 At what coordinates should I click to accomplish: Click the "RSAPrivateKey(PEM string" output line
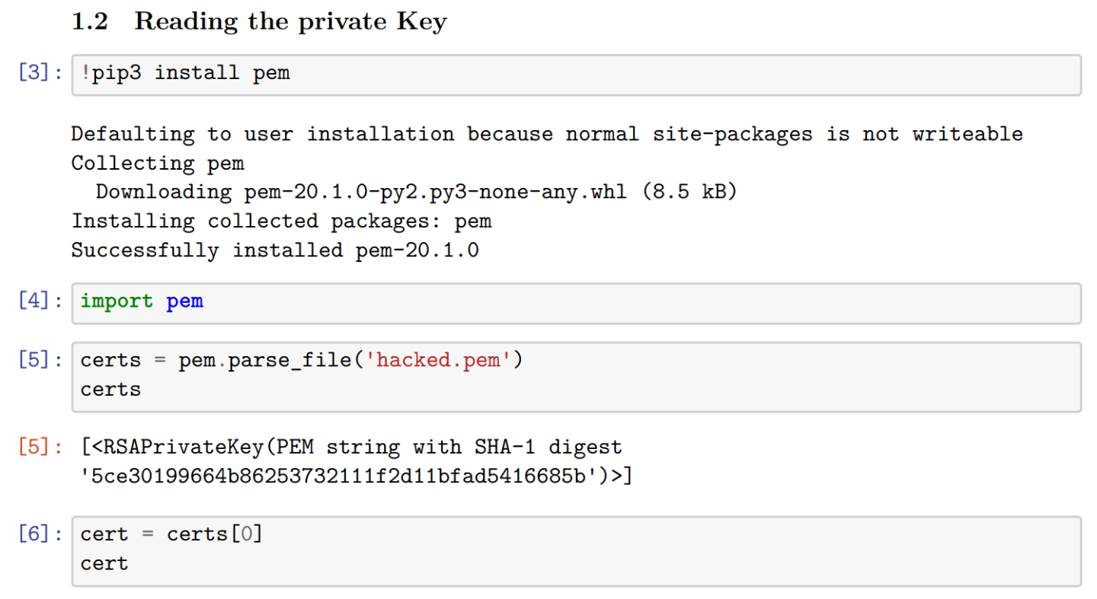click(x=351, y=447)
